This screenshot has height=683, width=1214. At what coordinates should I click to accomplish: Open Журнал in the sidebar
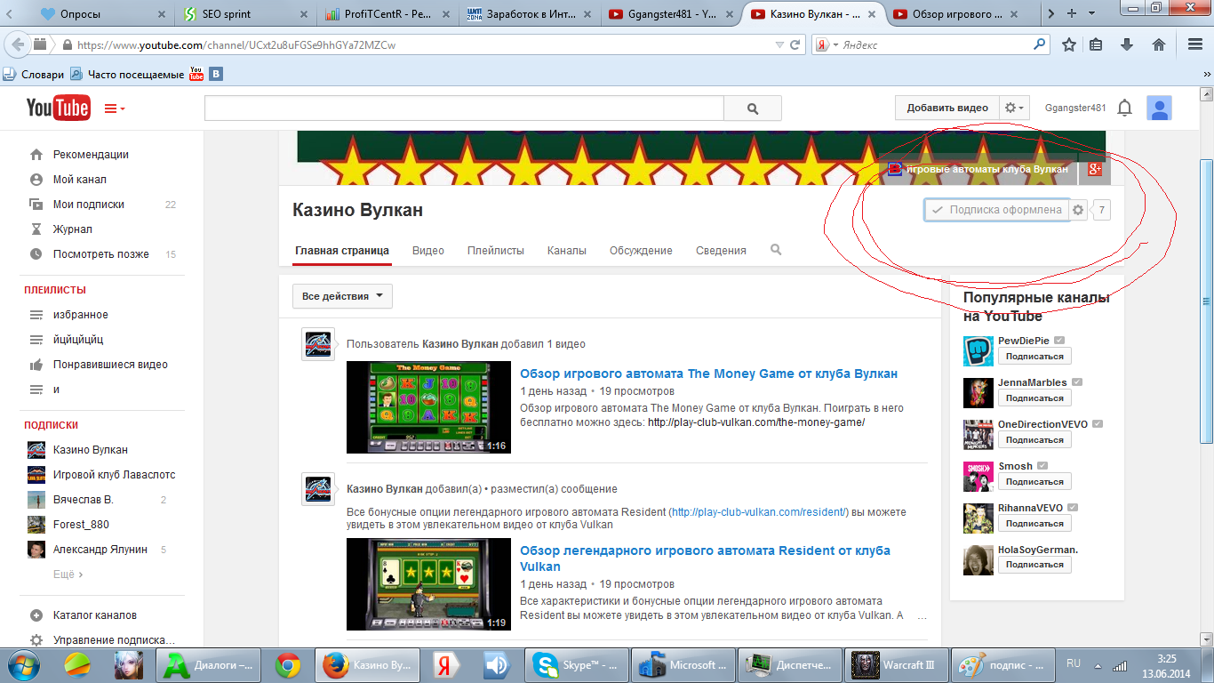pos(72,229)
